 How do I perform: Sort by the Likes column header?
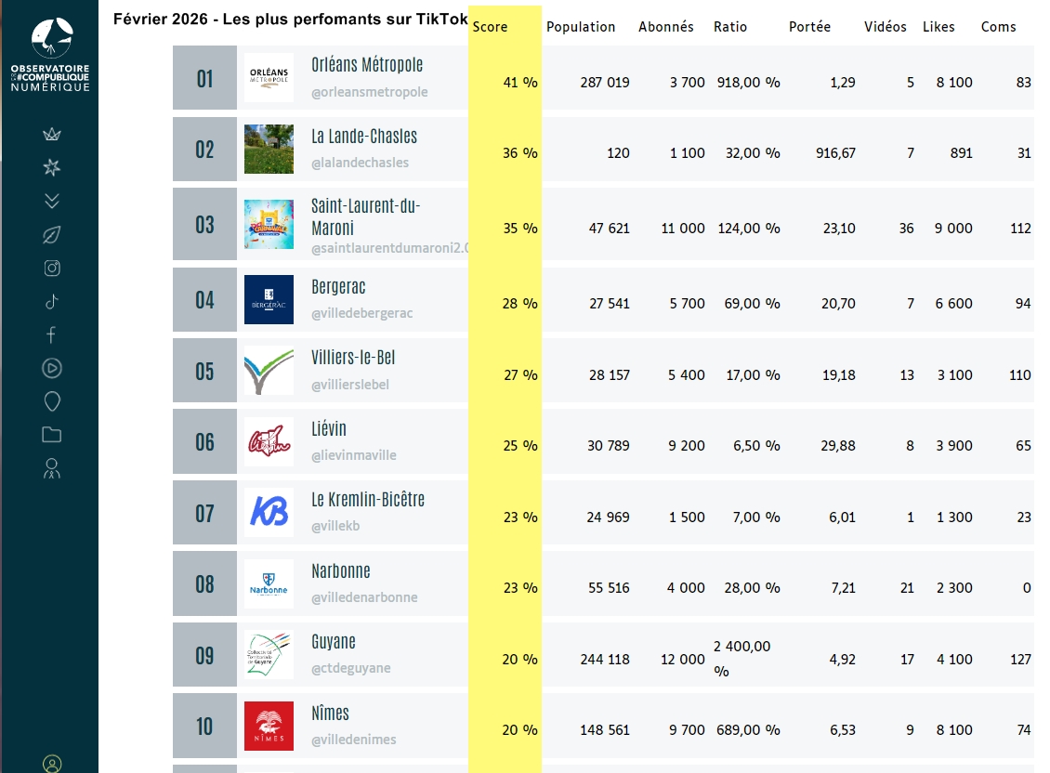click(938, 27)
